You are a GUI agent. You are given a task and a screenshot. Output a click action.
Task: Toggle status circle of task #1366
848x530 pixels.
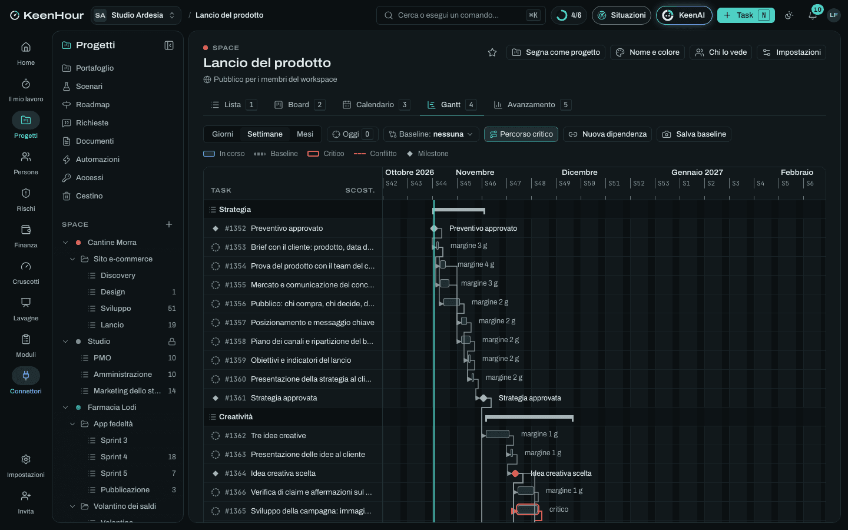(216, 492)
